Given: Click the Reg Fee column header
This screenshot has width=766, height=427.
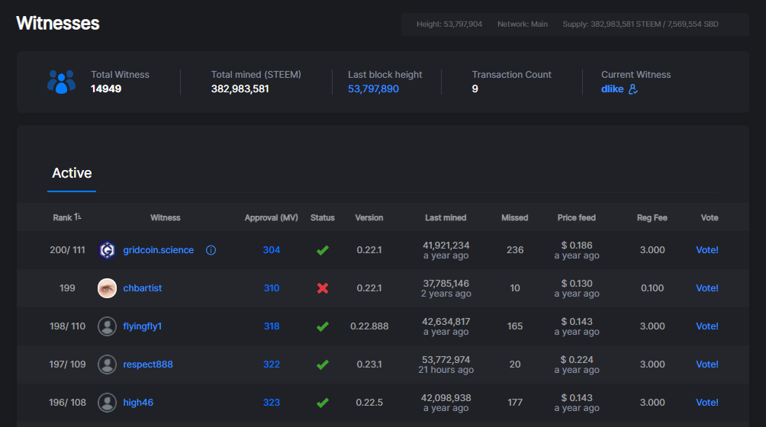Looking at the screenshot, I should pos(652,217).
